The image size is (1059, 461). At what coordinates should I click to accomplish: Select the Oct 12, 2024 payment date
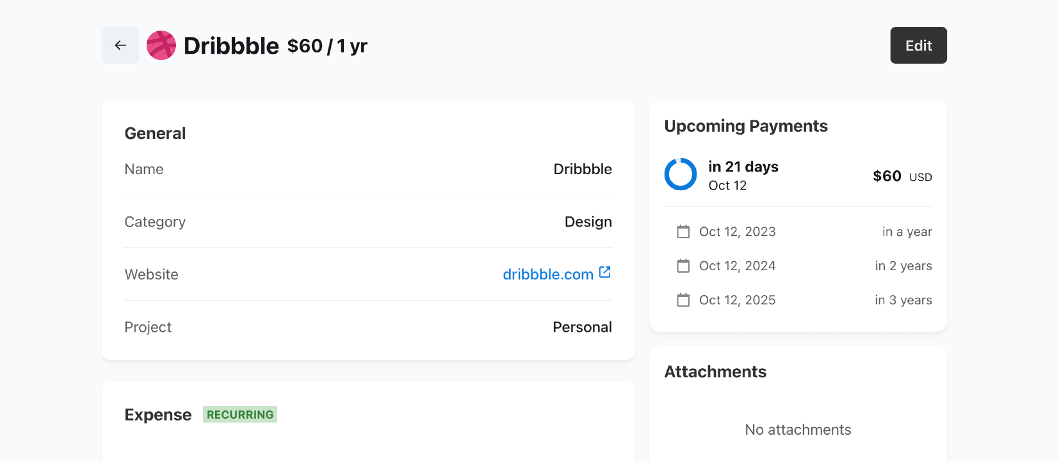click(x=738, y=266)
